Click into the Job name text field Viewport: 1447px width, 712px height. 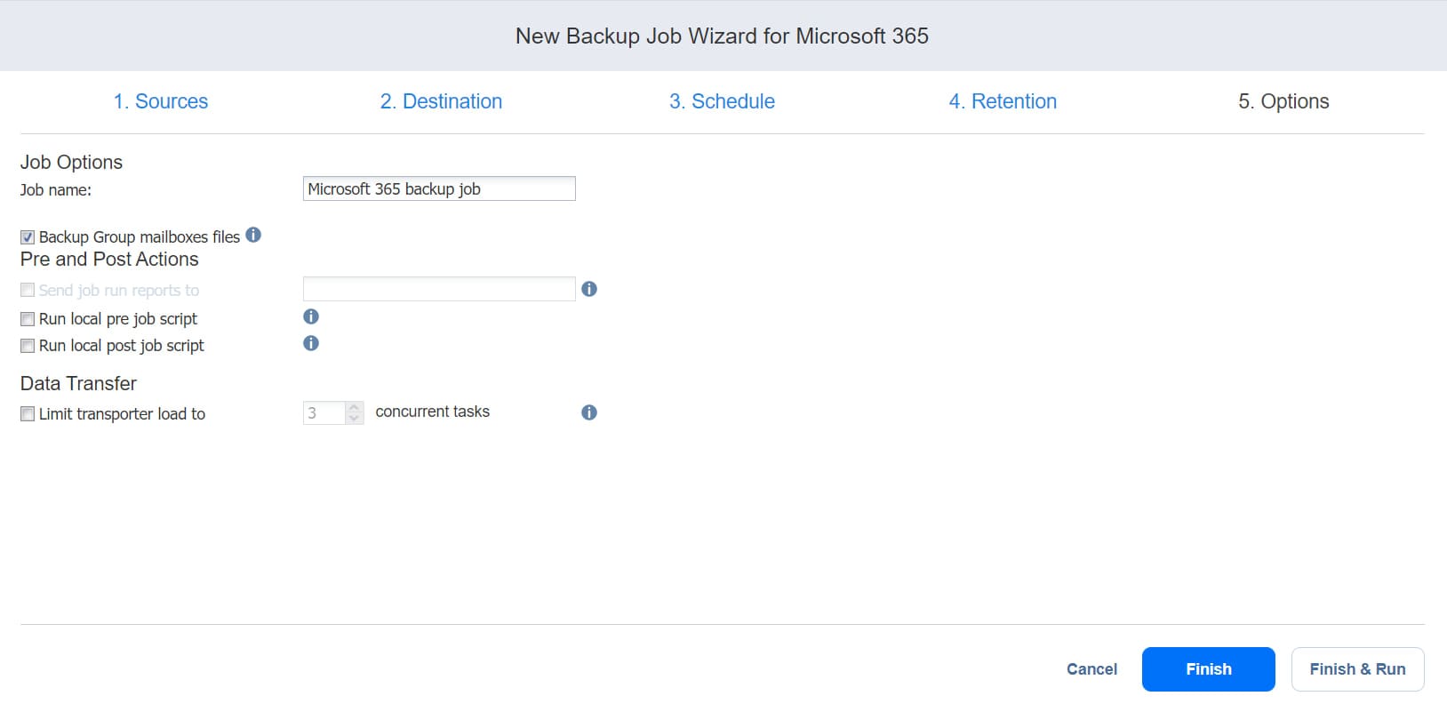tap(439, 188)
